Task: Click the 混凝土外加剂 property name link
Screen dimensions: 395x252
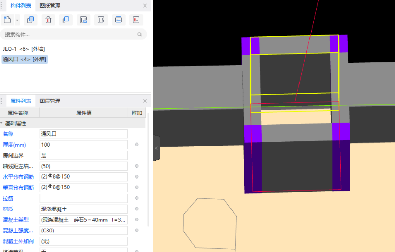Action: pyautogui.click(x=18, y=241)
